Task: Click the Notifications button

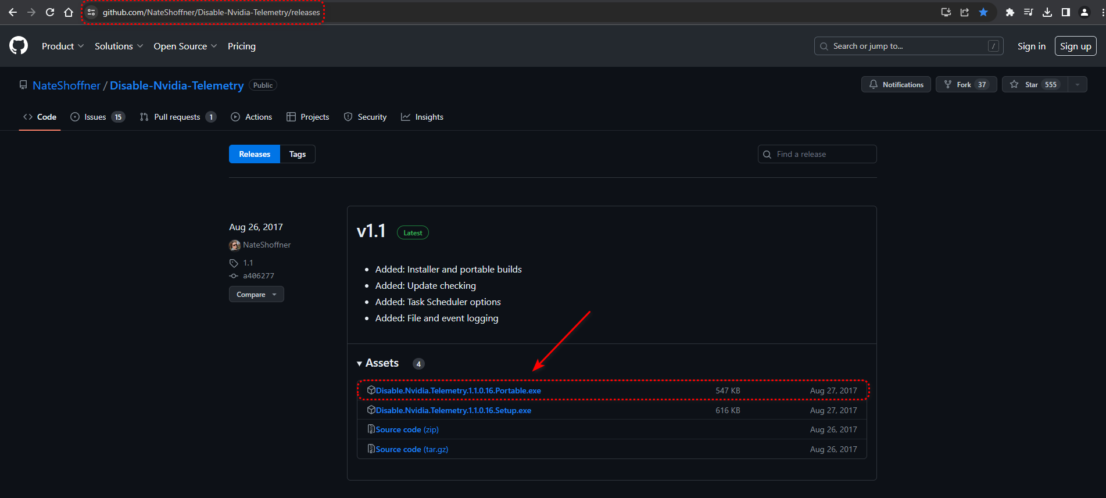Action: pyautogui.click(x=896, y=84)
